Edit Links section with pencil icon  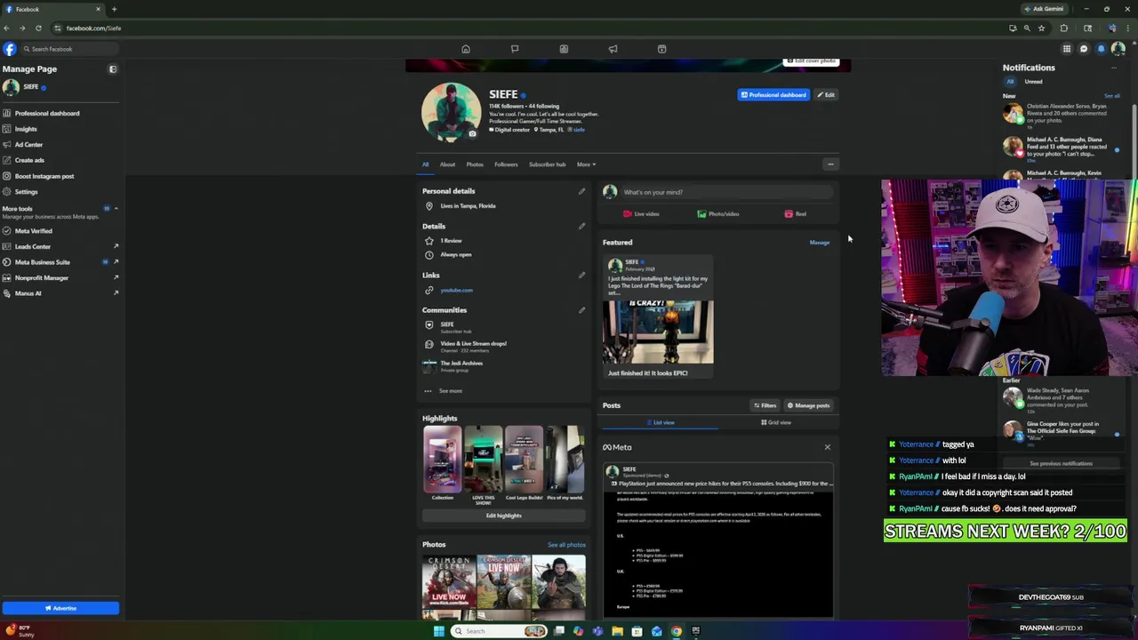(x=581, y=275)
